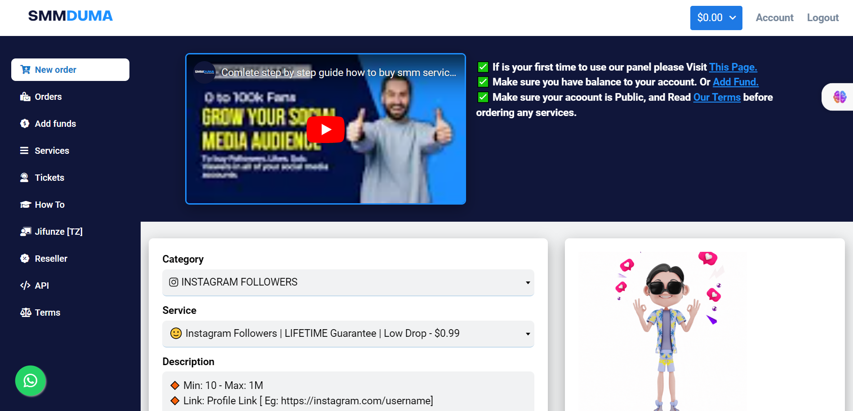
Task: Open the Account page
Action: [774, 18]
